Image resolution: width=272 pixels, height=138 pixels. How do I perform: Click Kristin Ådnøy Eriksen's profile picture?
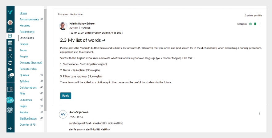[63, 26]
